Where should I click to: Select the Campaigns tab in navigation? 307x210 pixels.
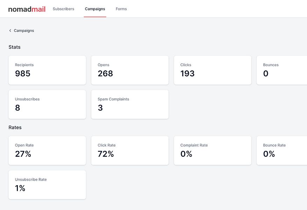click(x=95, y=9)
